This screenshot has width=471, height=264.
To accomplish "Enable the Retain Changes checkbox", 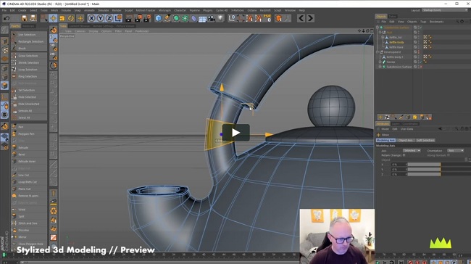I will tap(404, 155).
